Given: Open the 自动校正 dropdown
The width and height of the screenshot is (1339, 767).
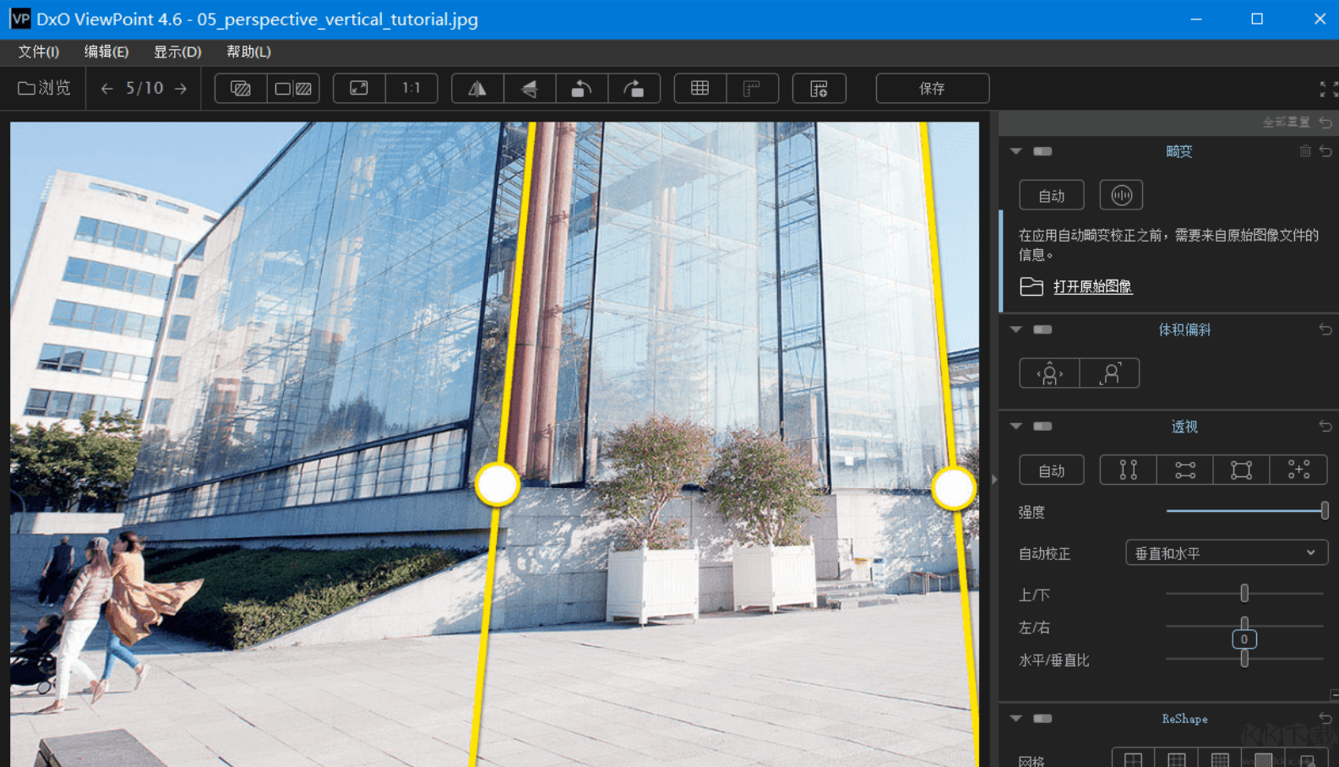Looking at the screenshot, I should (x=1227, y=553).
